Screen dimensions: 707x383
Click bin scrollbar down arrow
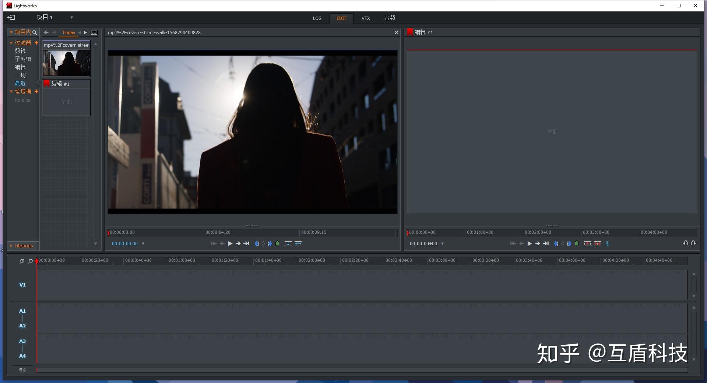coord(96,243)
